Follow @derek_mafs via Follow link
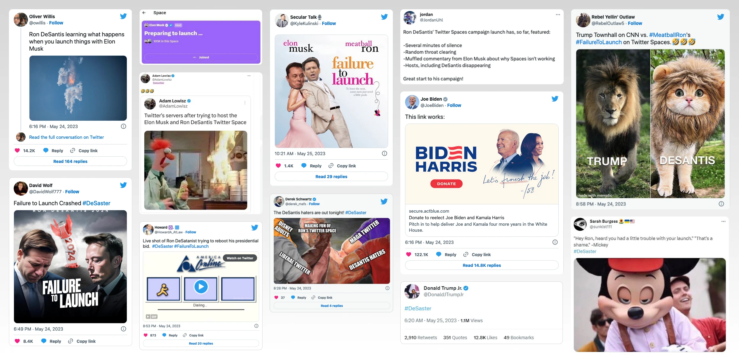 click(314, 204)
